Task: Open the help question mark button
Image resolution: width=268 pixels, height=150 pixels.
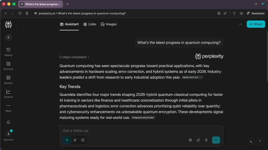Action: (x=260, y=142)
